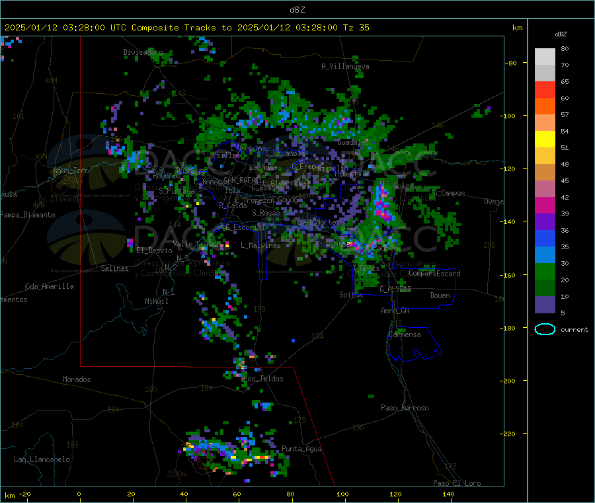Click the A_Villanueva location label

click(x=345, y=66)
